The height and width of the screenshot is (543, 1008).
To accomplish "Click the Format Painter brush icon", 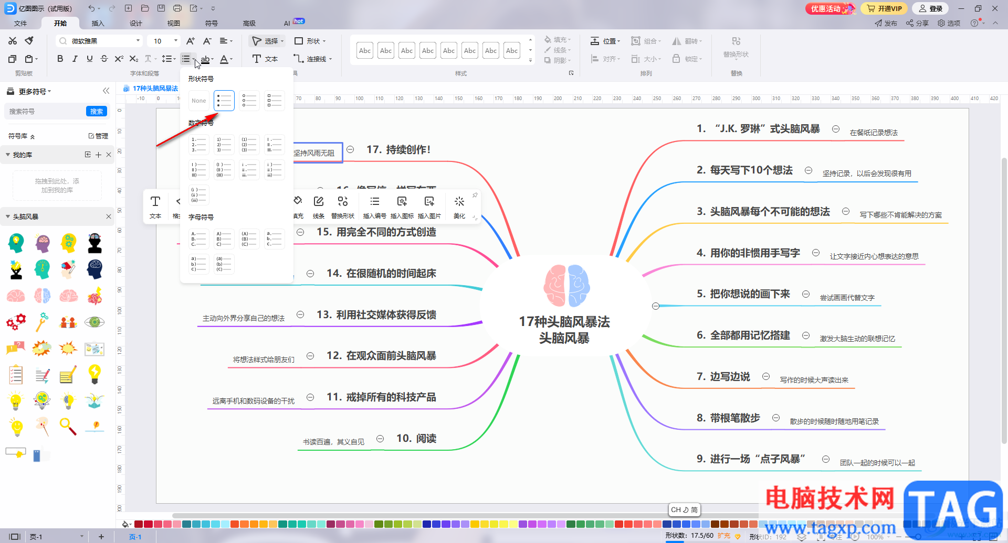I will click(x=29, y=41).
